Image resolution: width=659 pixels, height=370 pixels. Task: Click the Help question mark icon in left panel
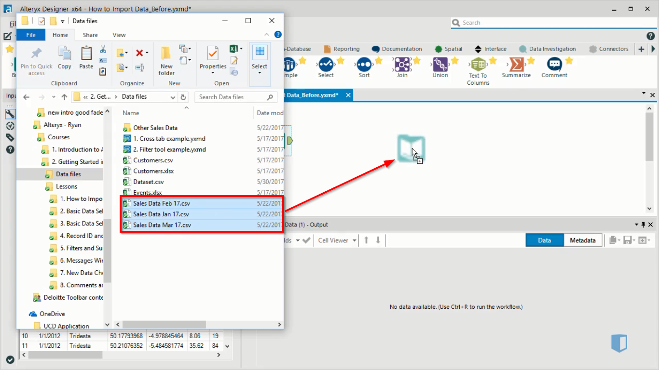coord(11,149)
